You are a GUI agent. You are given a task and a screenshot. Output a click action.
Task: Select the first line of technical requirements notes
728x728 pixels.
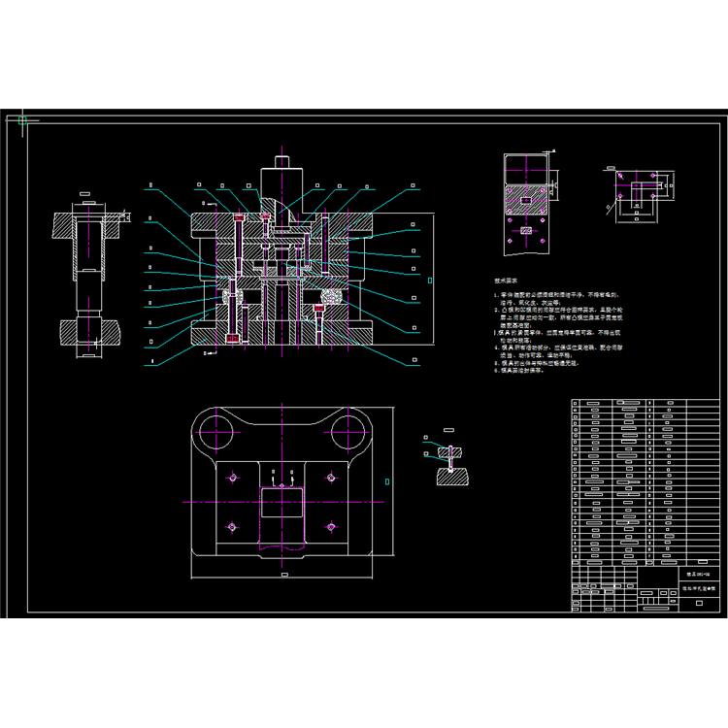tap(556, 295)
